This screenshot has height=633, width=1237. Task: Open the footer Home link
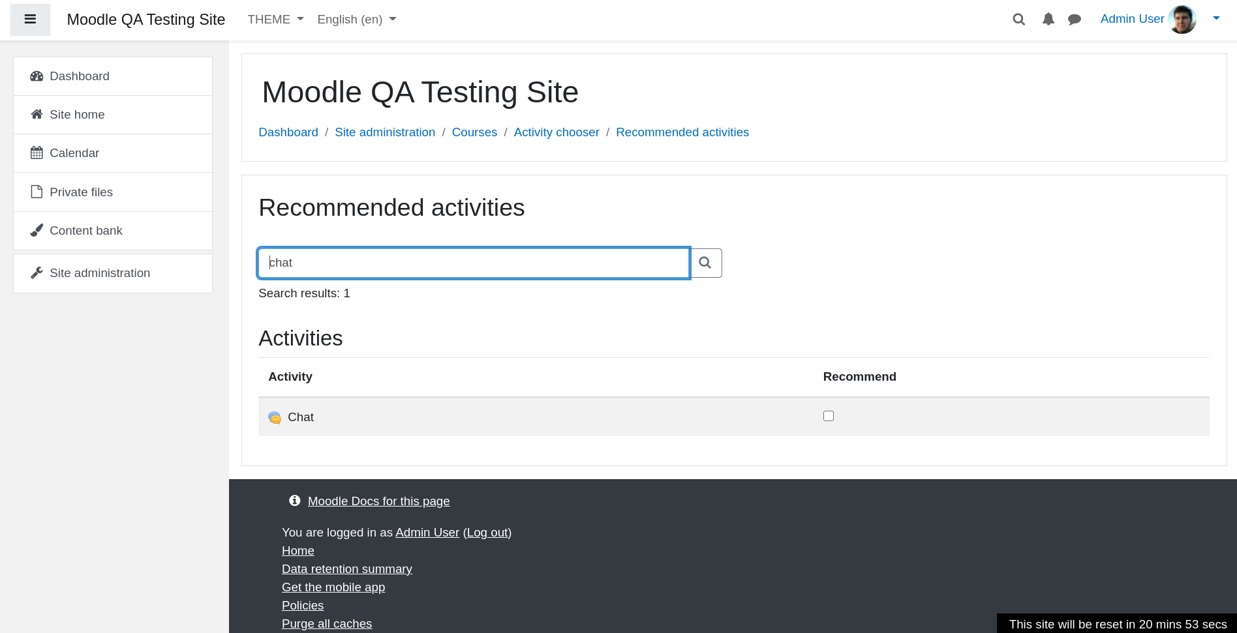(298, 551)
